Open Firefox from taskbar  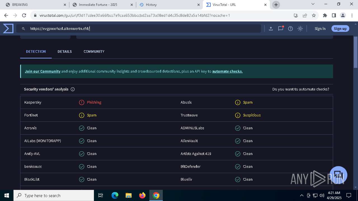click(142, 195)
